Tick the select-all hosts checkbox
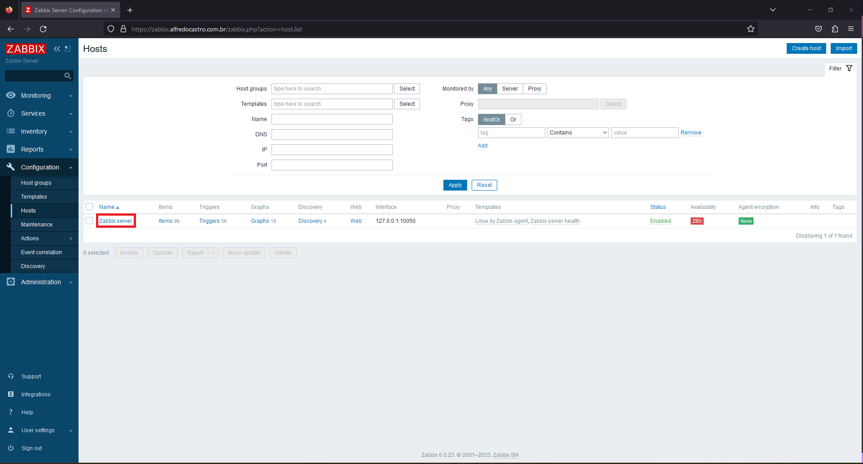Image resolution: width=863 pixels, height=464 pixels. 89,207
